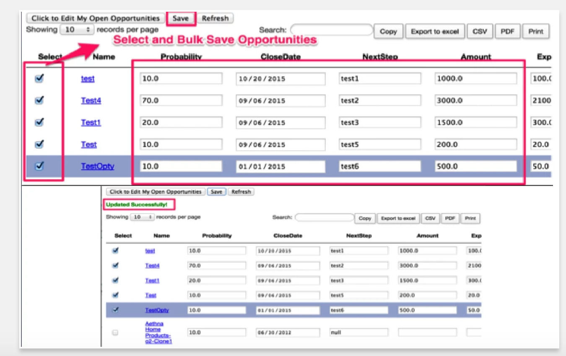This screenshot has width=566, height=356.
Task: Sort by Probability column header, upper view
Action: click(x=181, y=57)
